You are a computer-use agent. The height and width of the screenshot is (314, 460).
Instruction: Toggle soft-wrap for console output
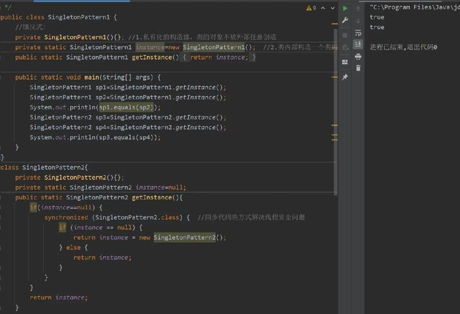(x=358, y=33)
